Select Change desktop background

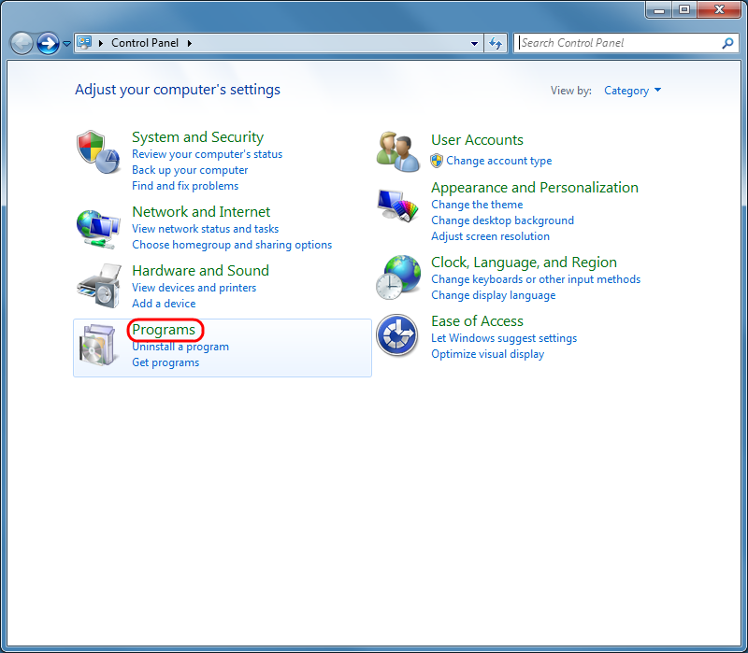[502, 220]
